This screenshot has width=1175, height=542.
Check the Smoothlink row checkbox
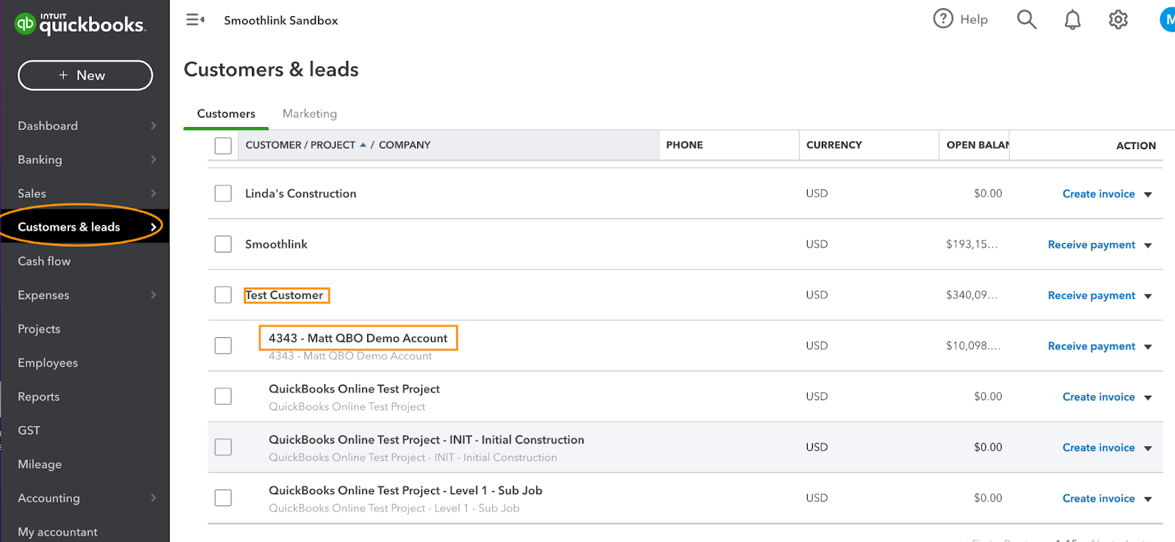click(223, 244)
